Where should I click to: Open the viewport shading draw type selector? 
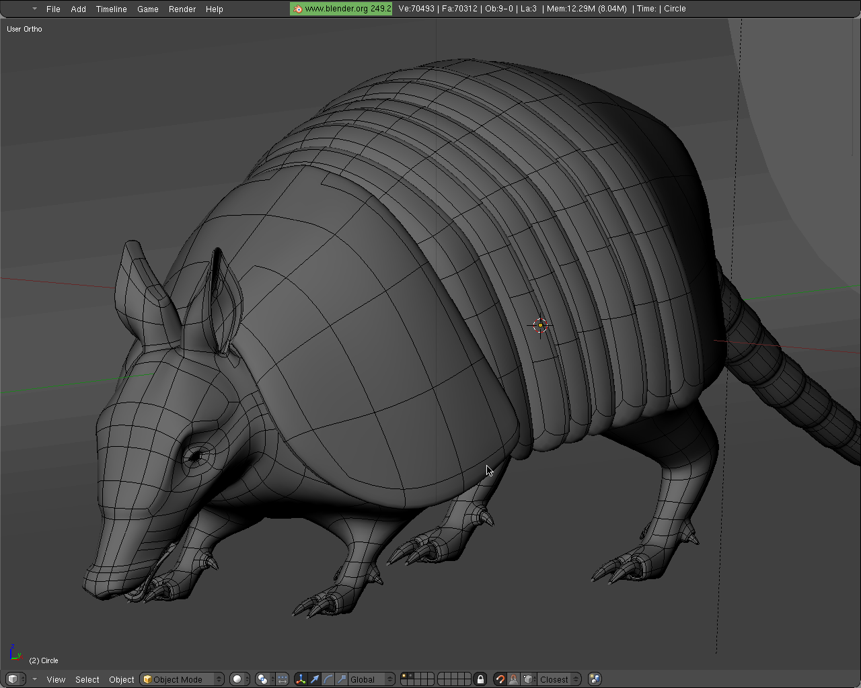click(x=239, y=679)
